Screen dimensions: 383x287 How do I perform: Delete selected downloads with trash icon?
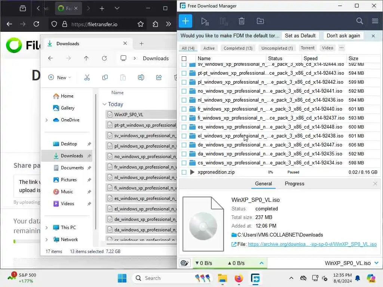point(242,21)
